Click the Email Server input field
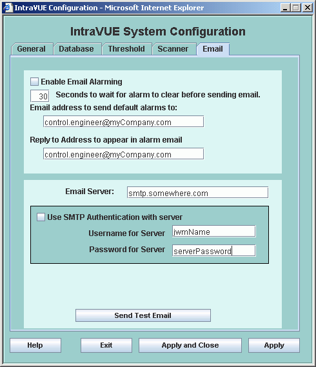 pyautogui.click(x=198, y=193)
